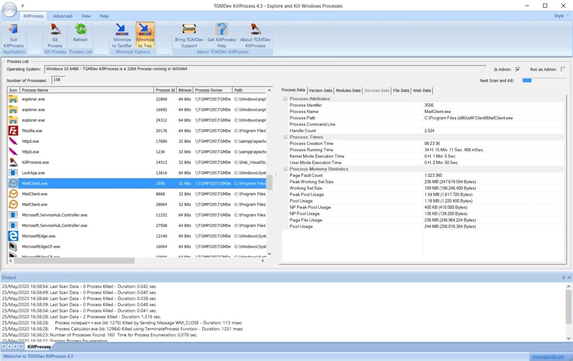
Task: Sort by the Process Owner column header
Action: point(212,90)
